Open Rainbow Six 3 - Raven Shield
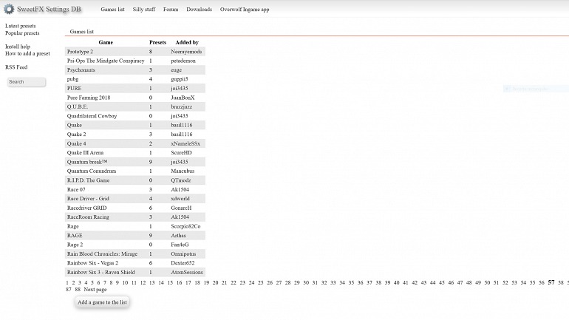 point(101,272)
